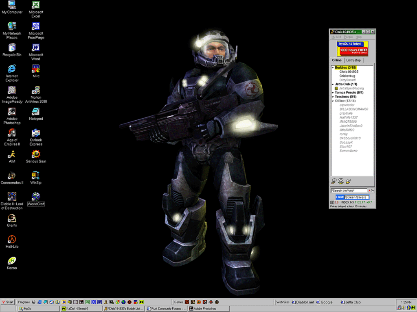Select offline buddy JakeInTheBox3
Image resolution: width=417 pixels, height=312 pixels.
(x=351, y=126)
